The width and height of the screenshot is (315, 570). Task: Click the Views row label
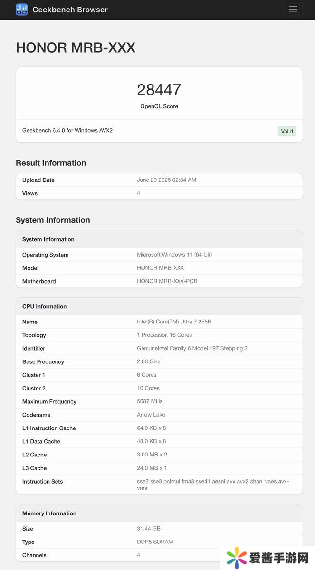(30, 193)
